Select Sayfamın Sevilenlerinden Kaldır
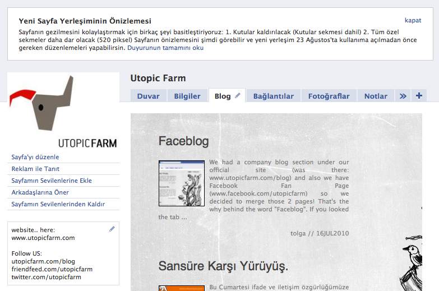Screen dimensions: 439x291 (x=58, y=204)
